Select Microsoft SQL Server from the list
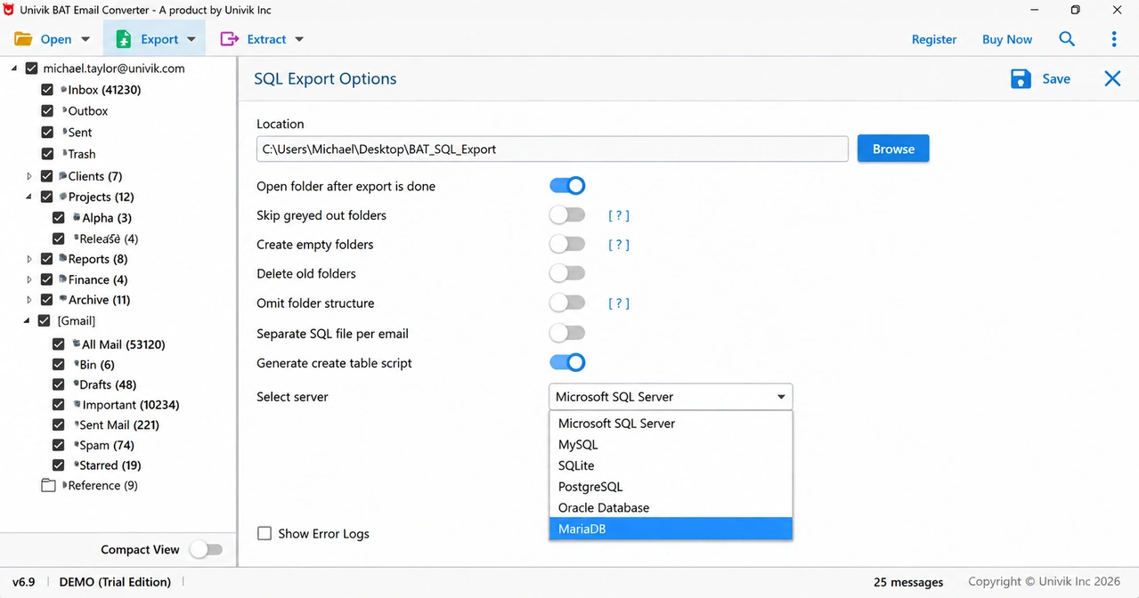The height and width of the screenshot is (598, 1139). point(671,424)
